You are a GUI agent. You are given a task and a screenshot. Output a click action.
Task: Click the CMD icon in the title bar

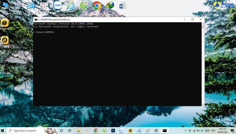pos(36,19)
